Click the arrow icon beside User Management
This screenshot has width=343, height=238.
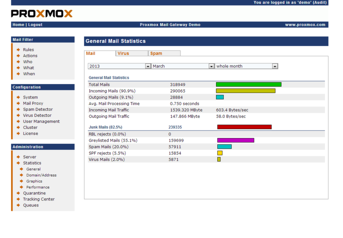click(x=18, y=122)
